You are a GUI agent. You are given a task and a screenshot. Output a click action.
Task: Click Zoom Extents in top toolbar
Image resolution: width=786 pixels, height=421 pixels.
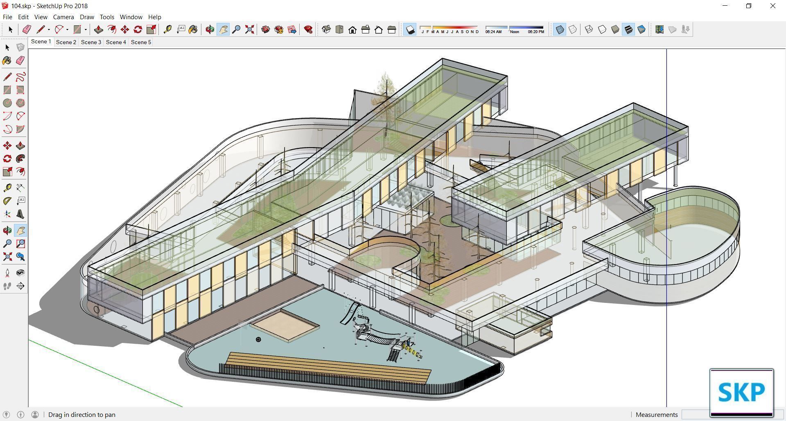[x=249, y=29]
